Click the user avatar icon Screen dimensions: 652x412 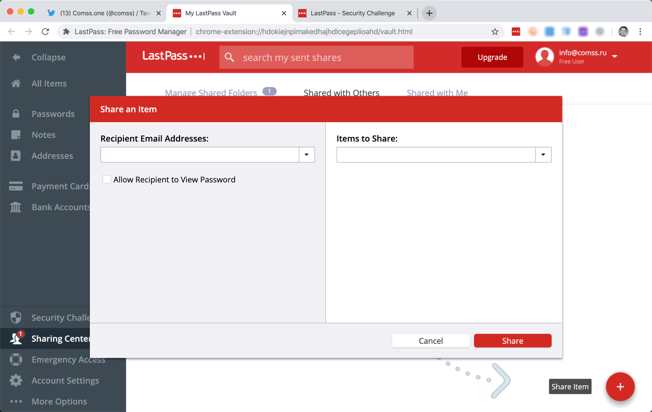(x=544, y=57)
